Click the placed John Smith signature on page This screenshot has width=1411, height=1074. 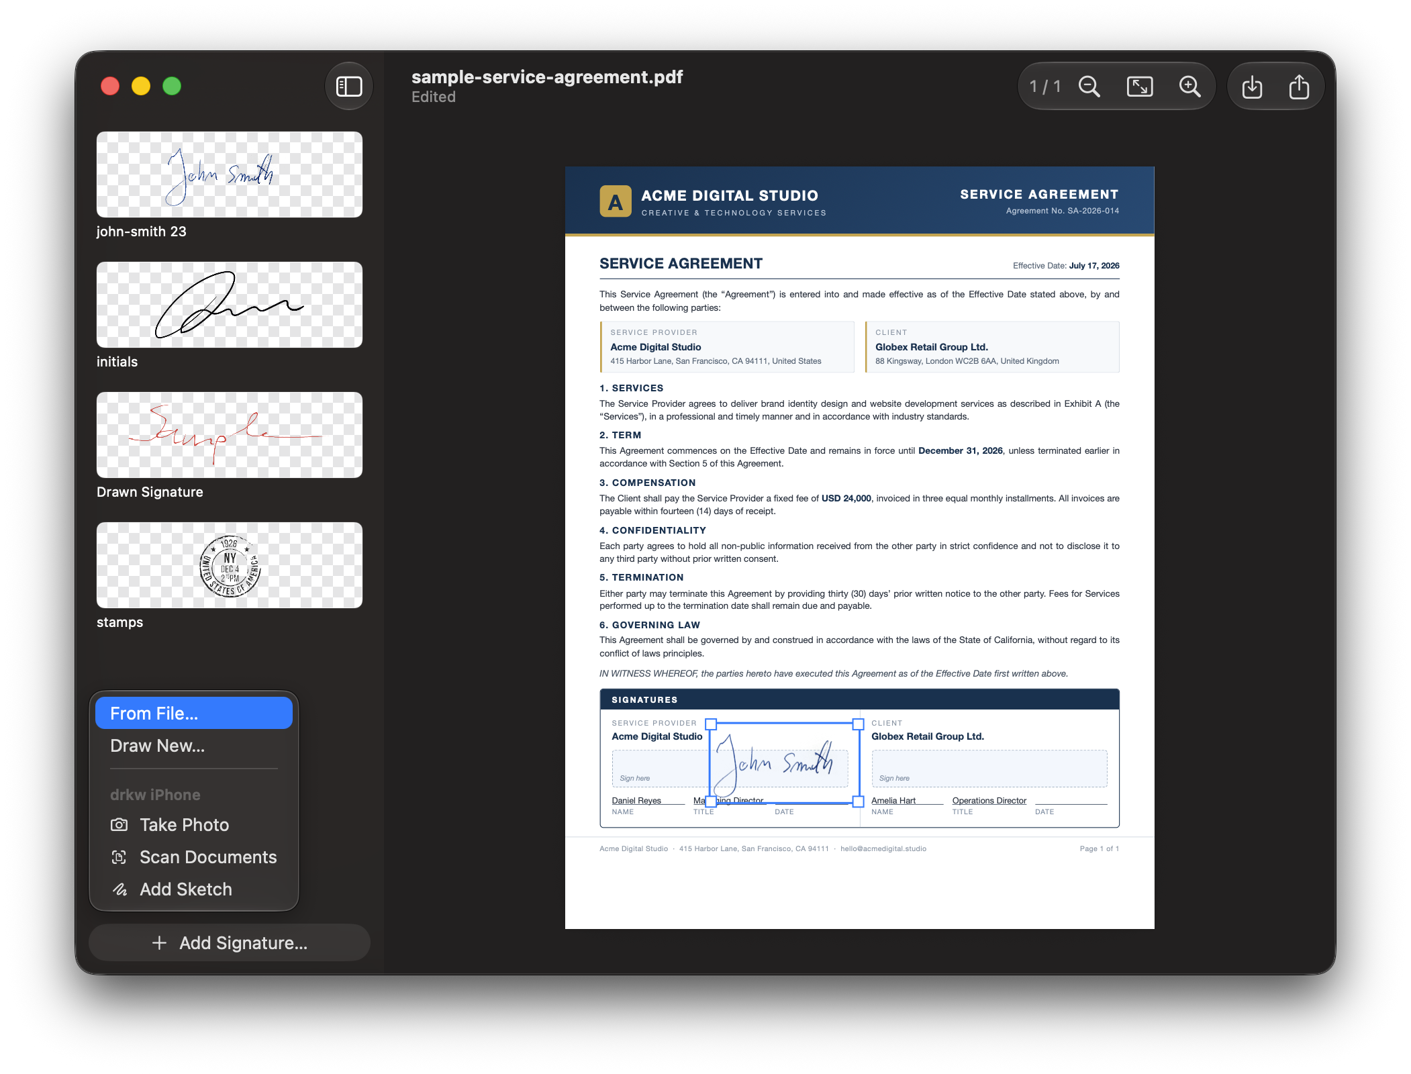784,763
